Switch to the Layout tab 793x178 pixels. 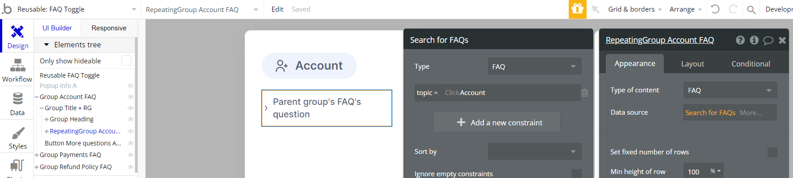(x=692, y=64)
